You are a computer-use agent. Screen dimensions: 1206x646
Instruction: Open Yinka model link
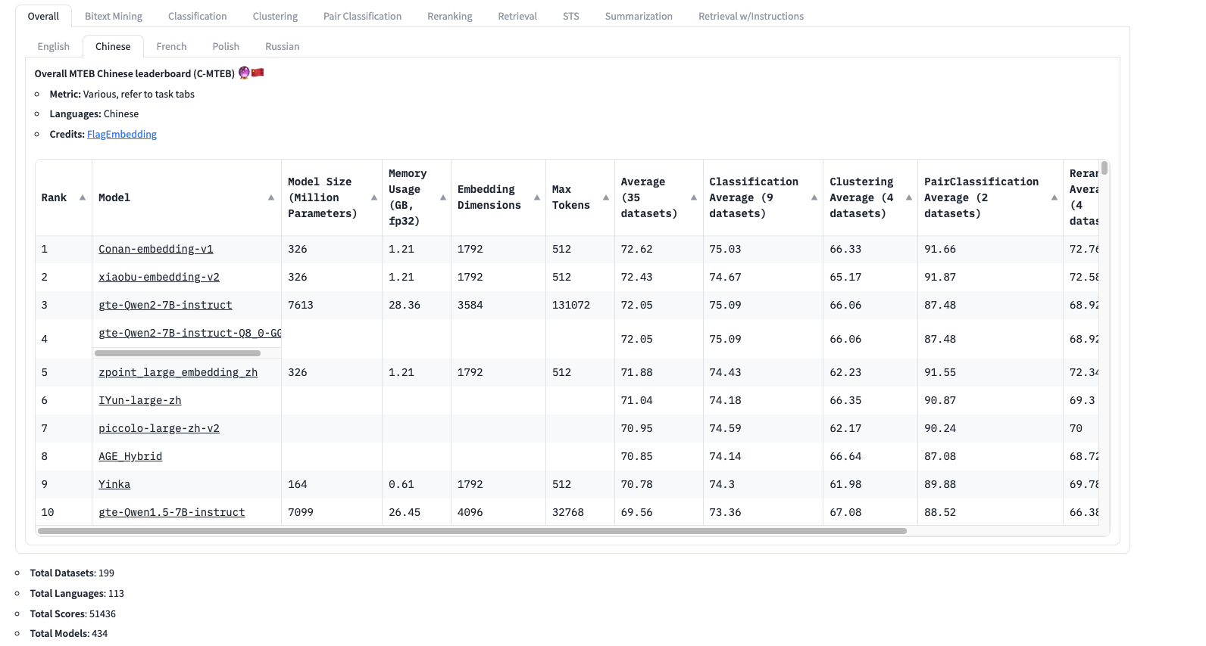click(114, 484)
